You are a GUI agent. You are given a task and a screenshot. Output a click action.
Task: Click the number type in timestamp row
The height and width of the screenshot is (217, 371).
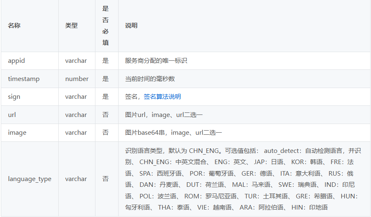(77, 79)
